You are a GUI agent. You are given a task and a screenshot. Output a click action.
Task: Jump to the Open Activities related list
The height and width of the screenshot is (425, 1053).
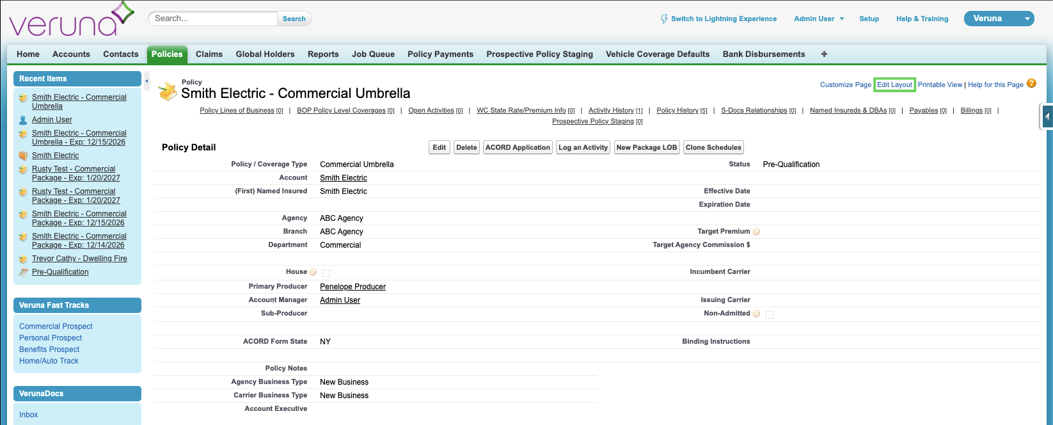[x=435, y=111]
